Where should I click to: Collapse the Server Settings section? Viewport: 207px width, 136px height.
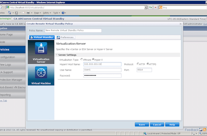(57, 55)
